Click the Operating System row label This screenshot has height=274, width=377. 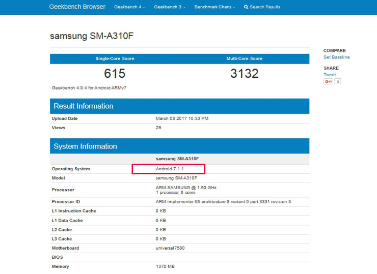(x=71, y=169)
